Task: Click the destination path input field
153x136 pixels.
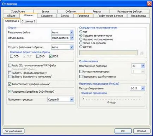Action: [109, 52]
